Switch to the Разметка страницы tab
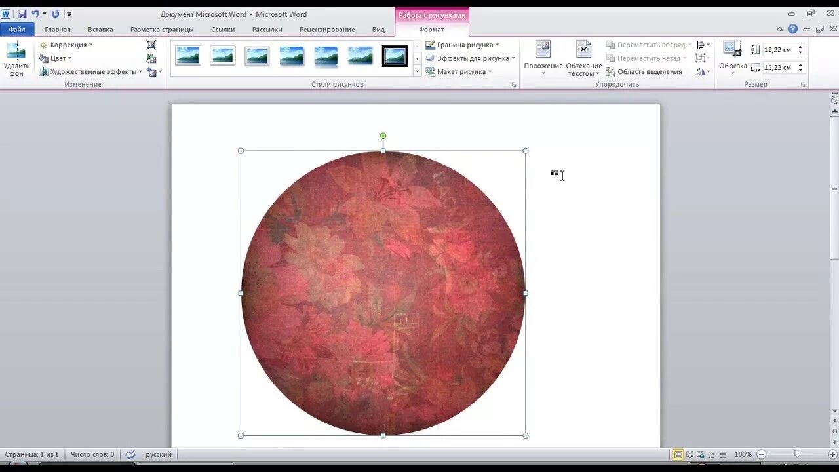Image resolution: width=839 pixels, height=472 pixels. 162,29
